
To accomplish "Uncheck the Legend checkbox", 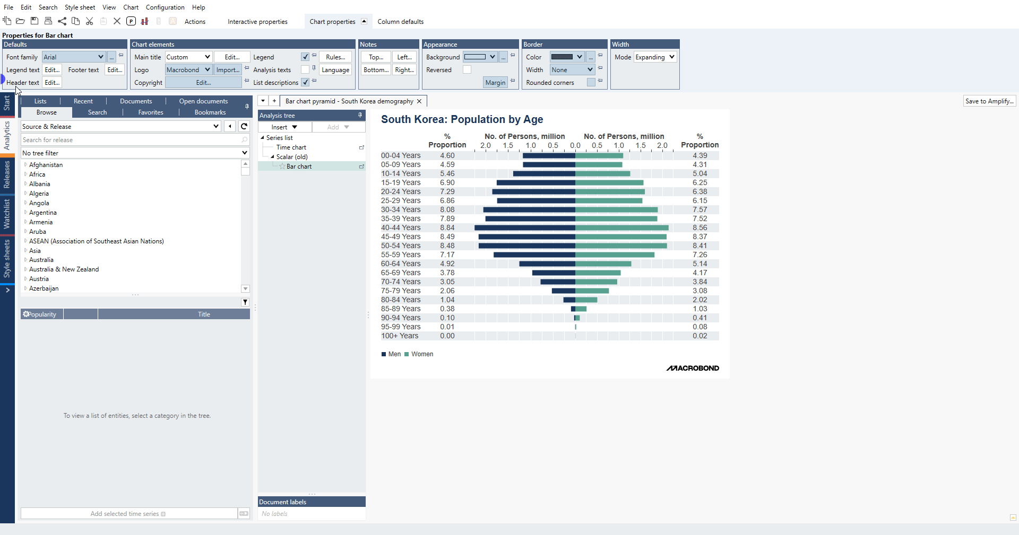I will [305, 57].
